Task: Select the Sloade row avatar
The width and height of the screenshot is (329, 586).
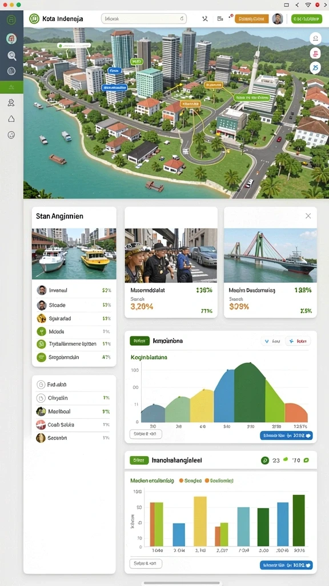Action: point(41,305)
